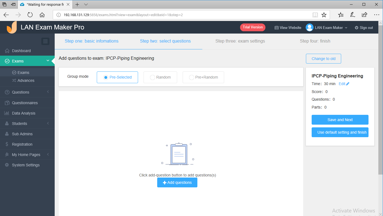Expand the Questions sidebar submenu
This screenshot has height=216, width=383.
[x=48, y=92]
